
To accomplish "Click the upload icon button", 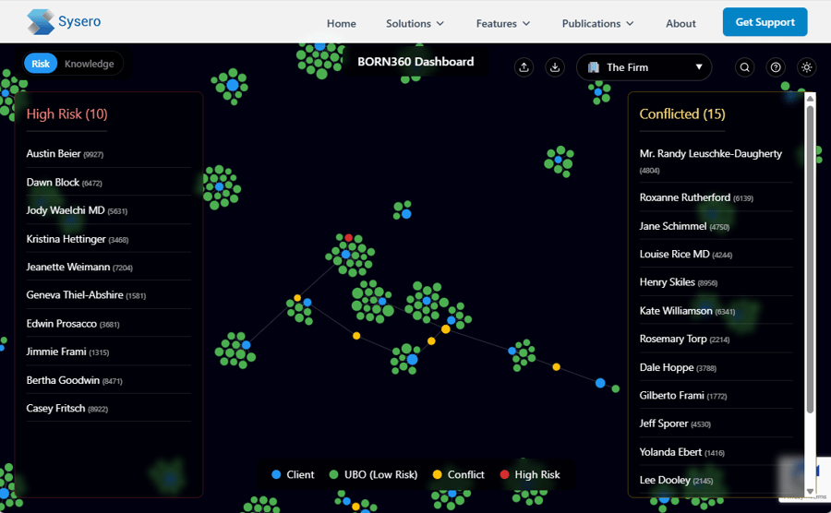I will coord(524,66).
